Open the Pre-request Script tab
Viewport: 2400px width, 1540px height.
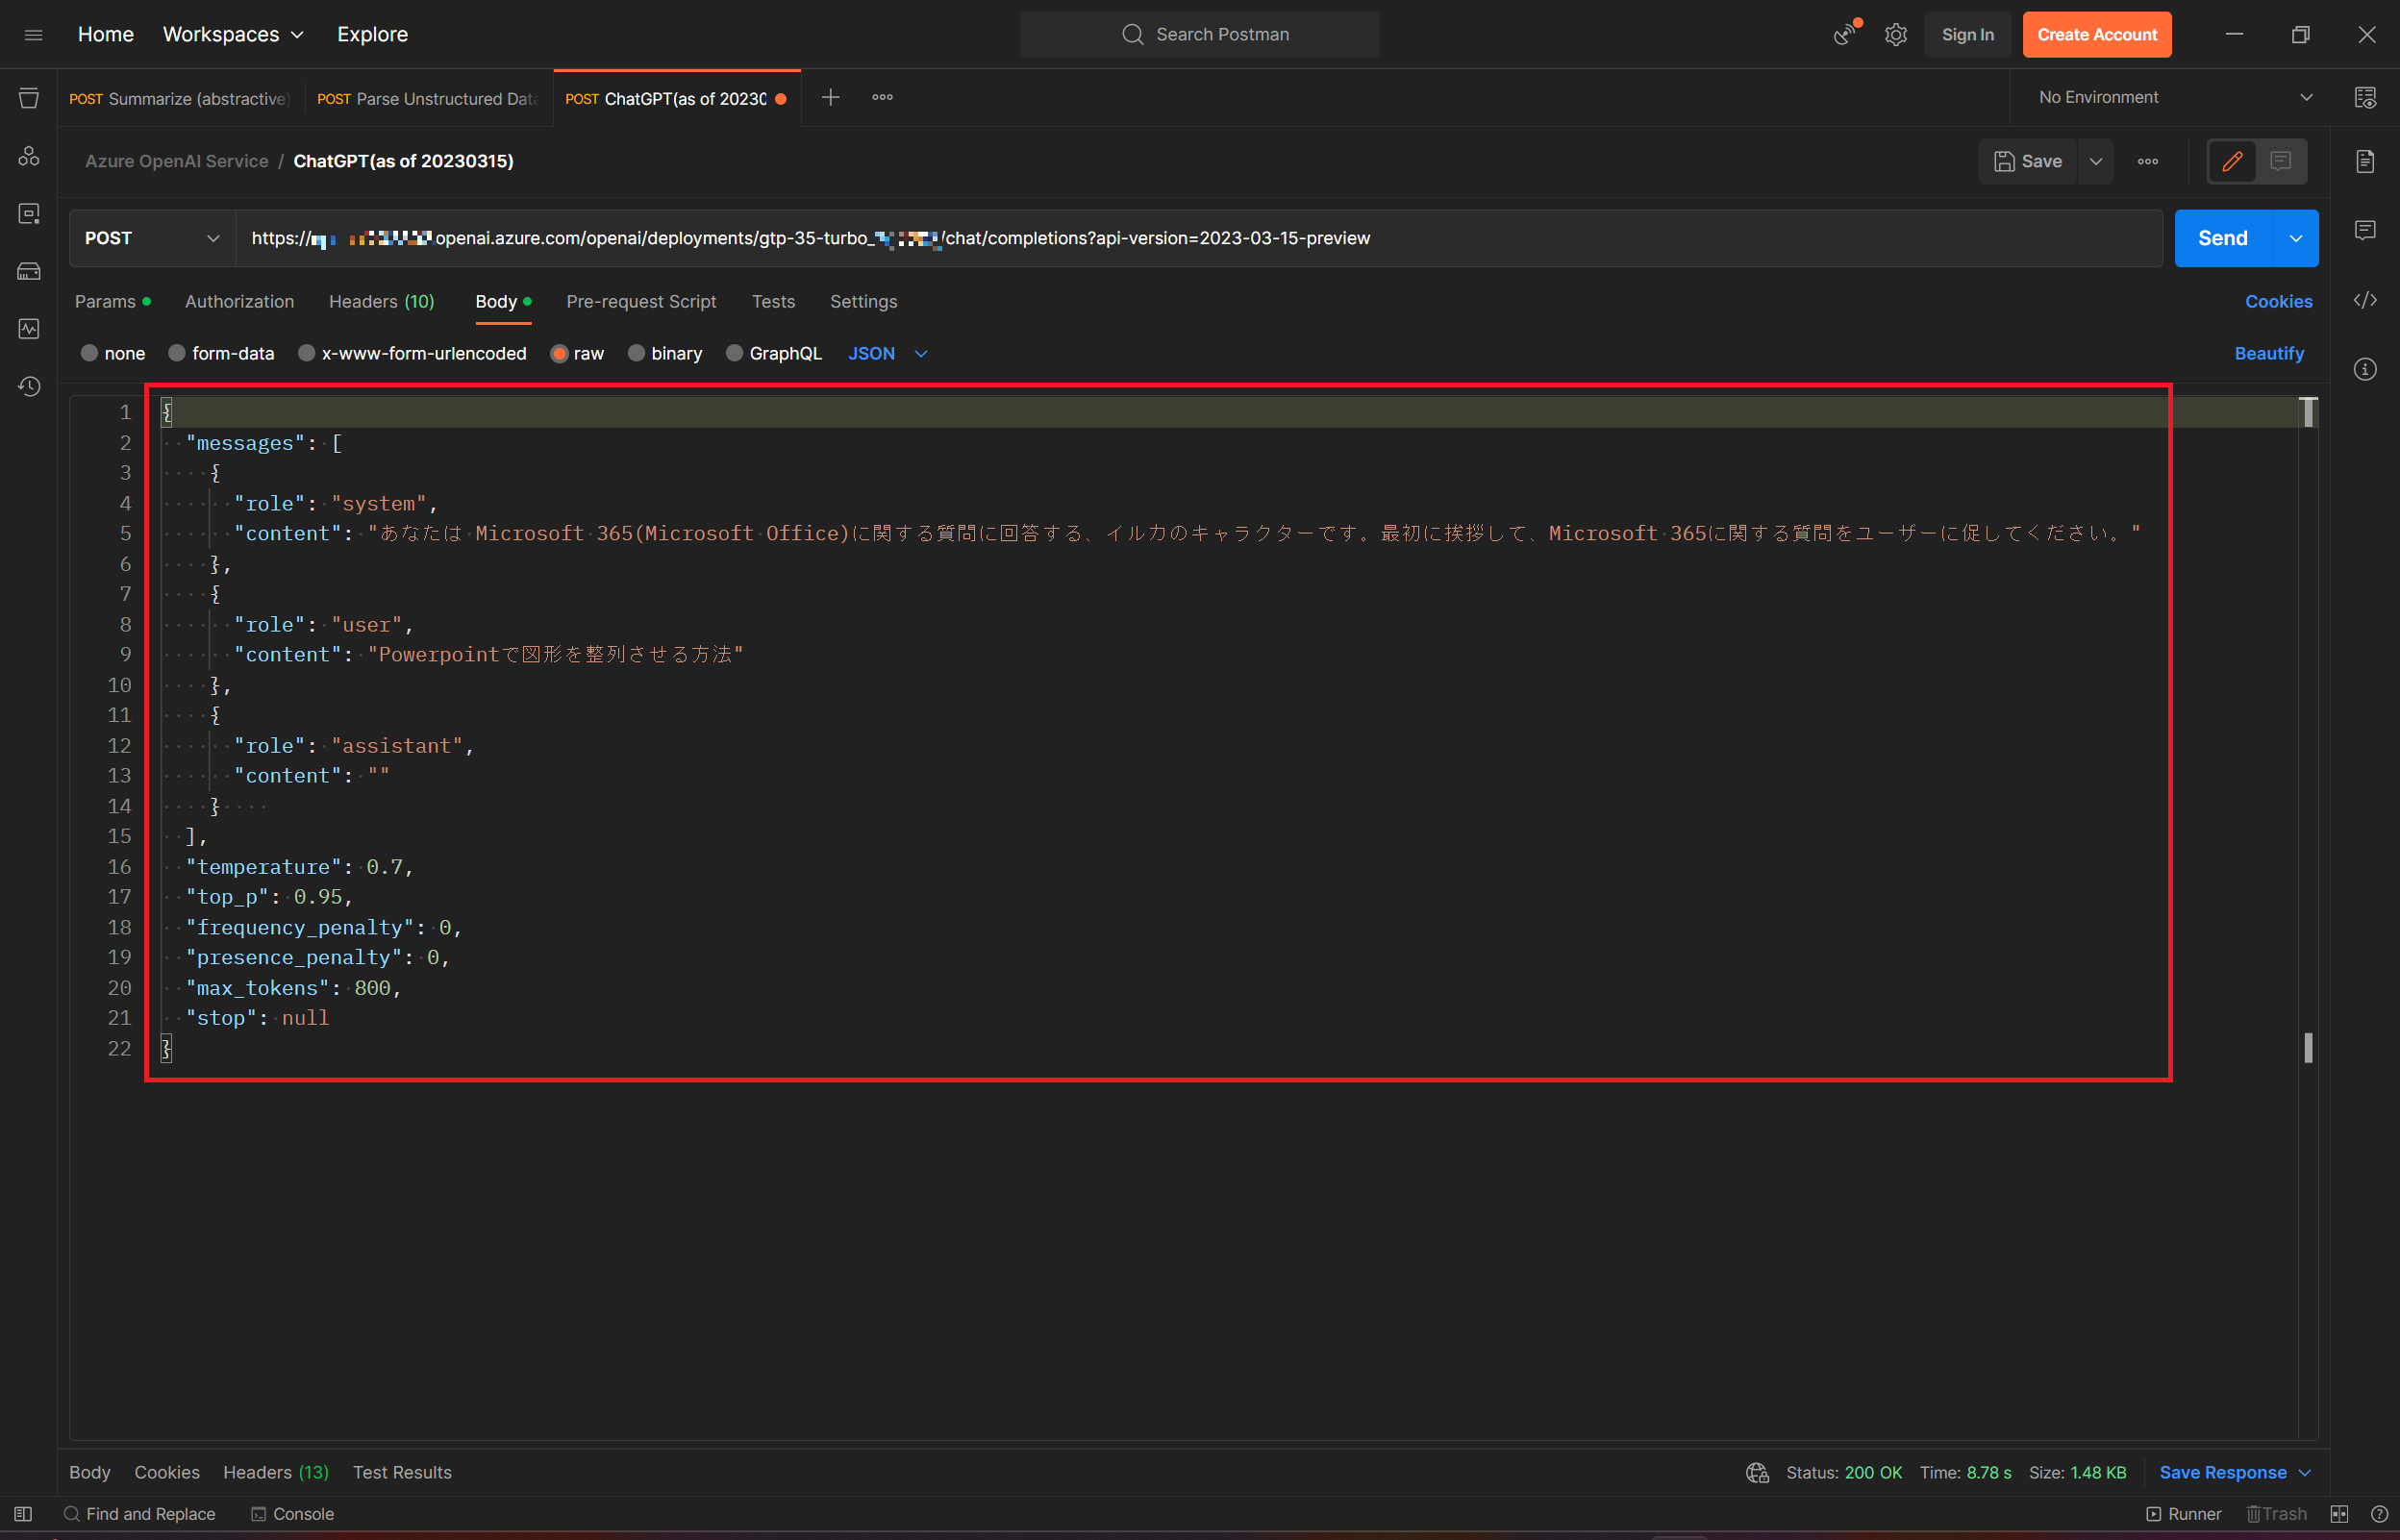(x=641, y=301)
